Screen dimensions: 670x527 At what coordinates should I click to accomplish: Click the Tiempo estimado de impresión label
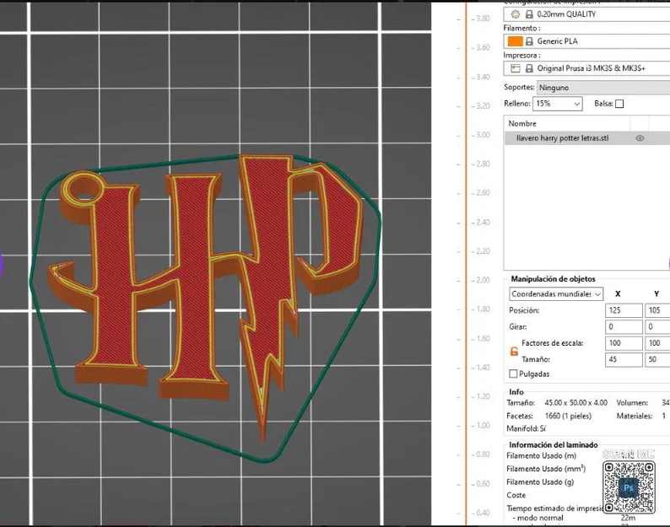(x=554, y=508)
